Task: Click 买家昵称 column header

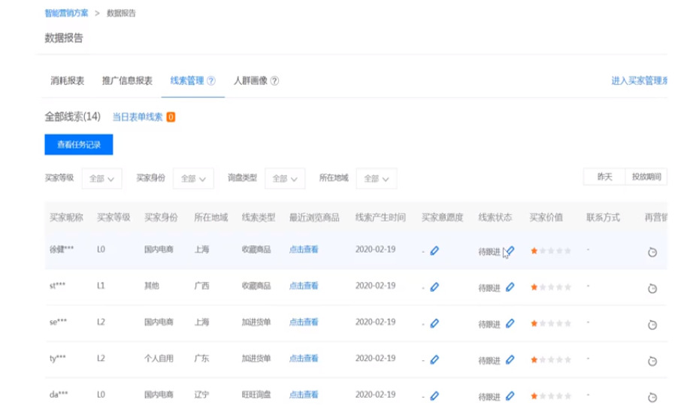Action: coord(66,217)
